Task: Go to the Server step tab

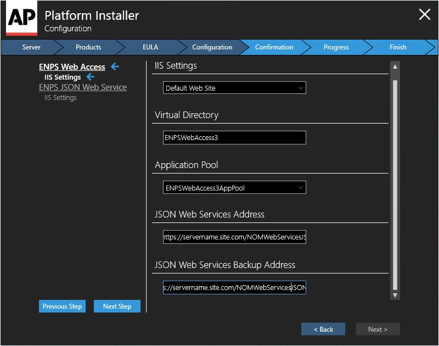Action: click(x=31, y=47)
